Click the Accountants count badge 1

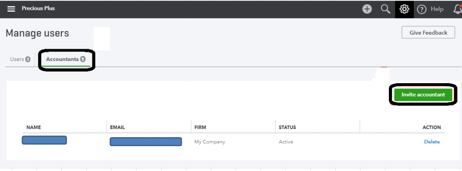[x=83, y=59]
